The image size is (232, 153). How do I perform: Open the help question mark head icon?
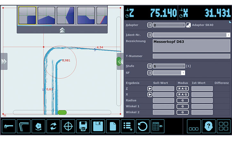(209, 126)
